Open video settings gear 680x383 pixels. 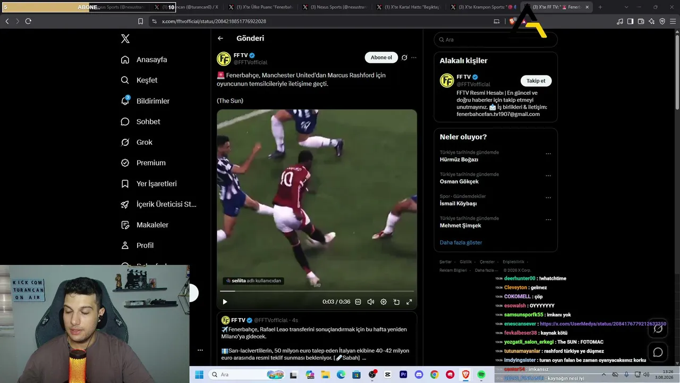pyautogui.click(x=384, y=302)
